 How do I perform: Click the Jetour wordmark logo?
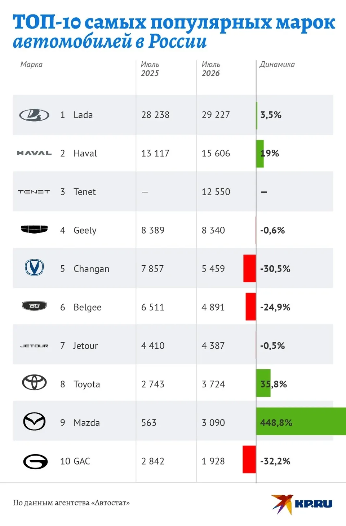[34, 346]
